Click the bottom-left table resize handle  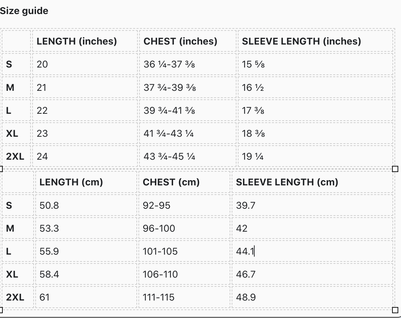1,310
